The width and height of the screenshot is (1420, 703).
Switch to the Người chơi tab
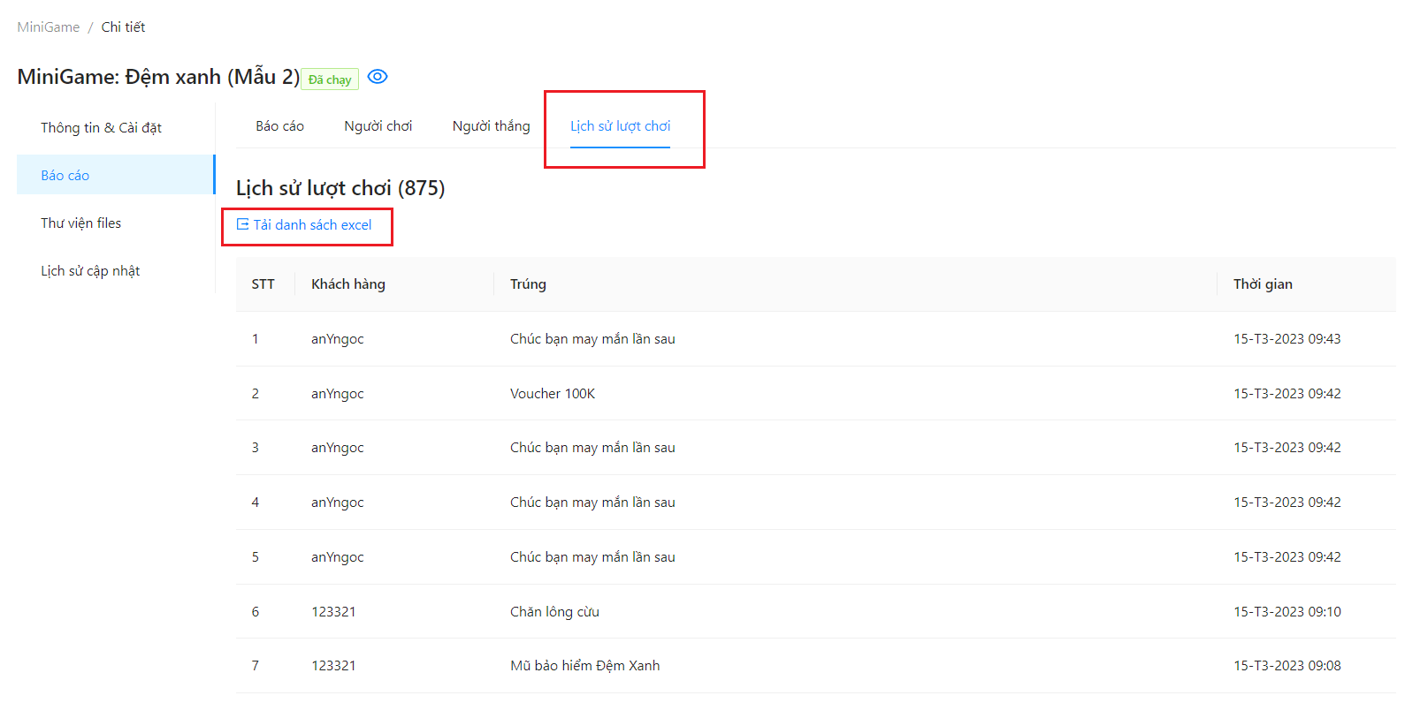[x=378, y=126]
